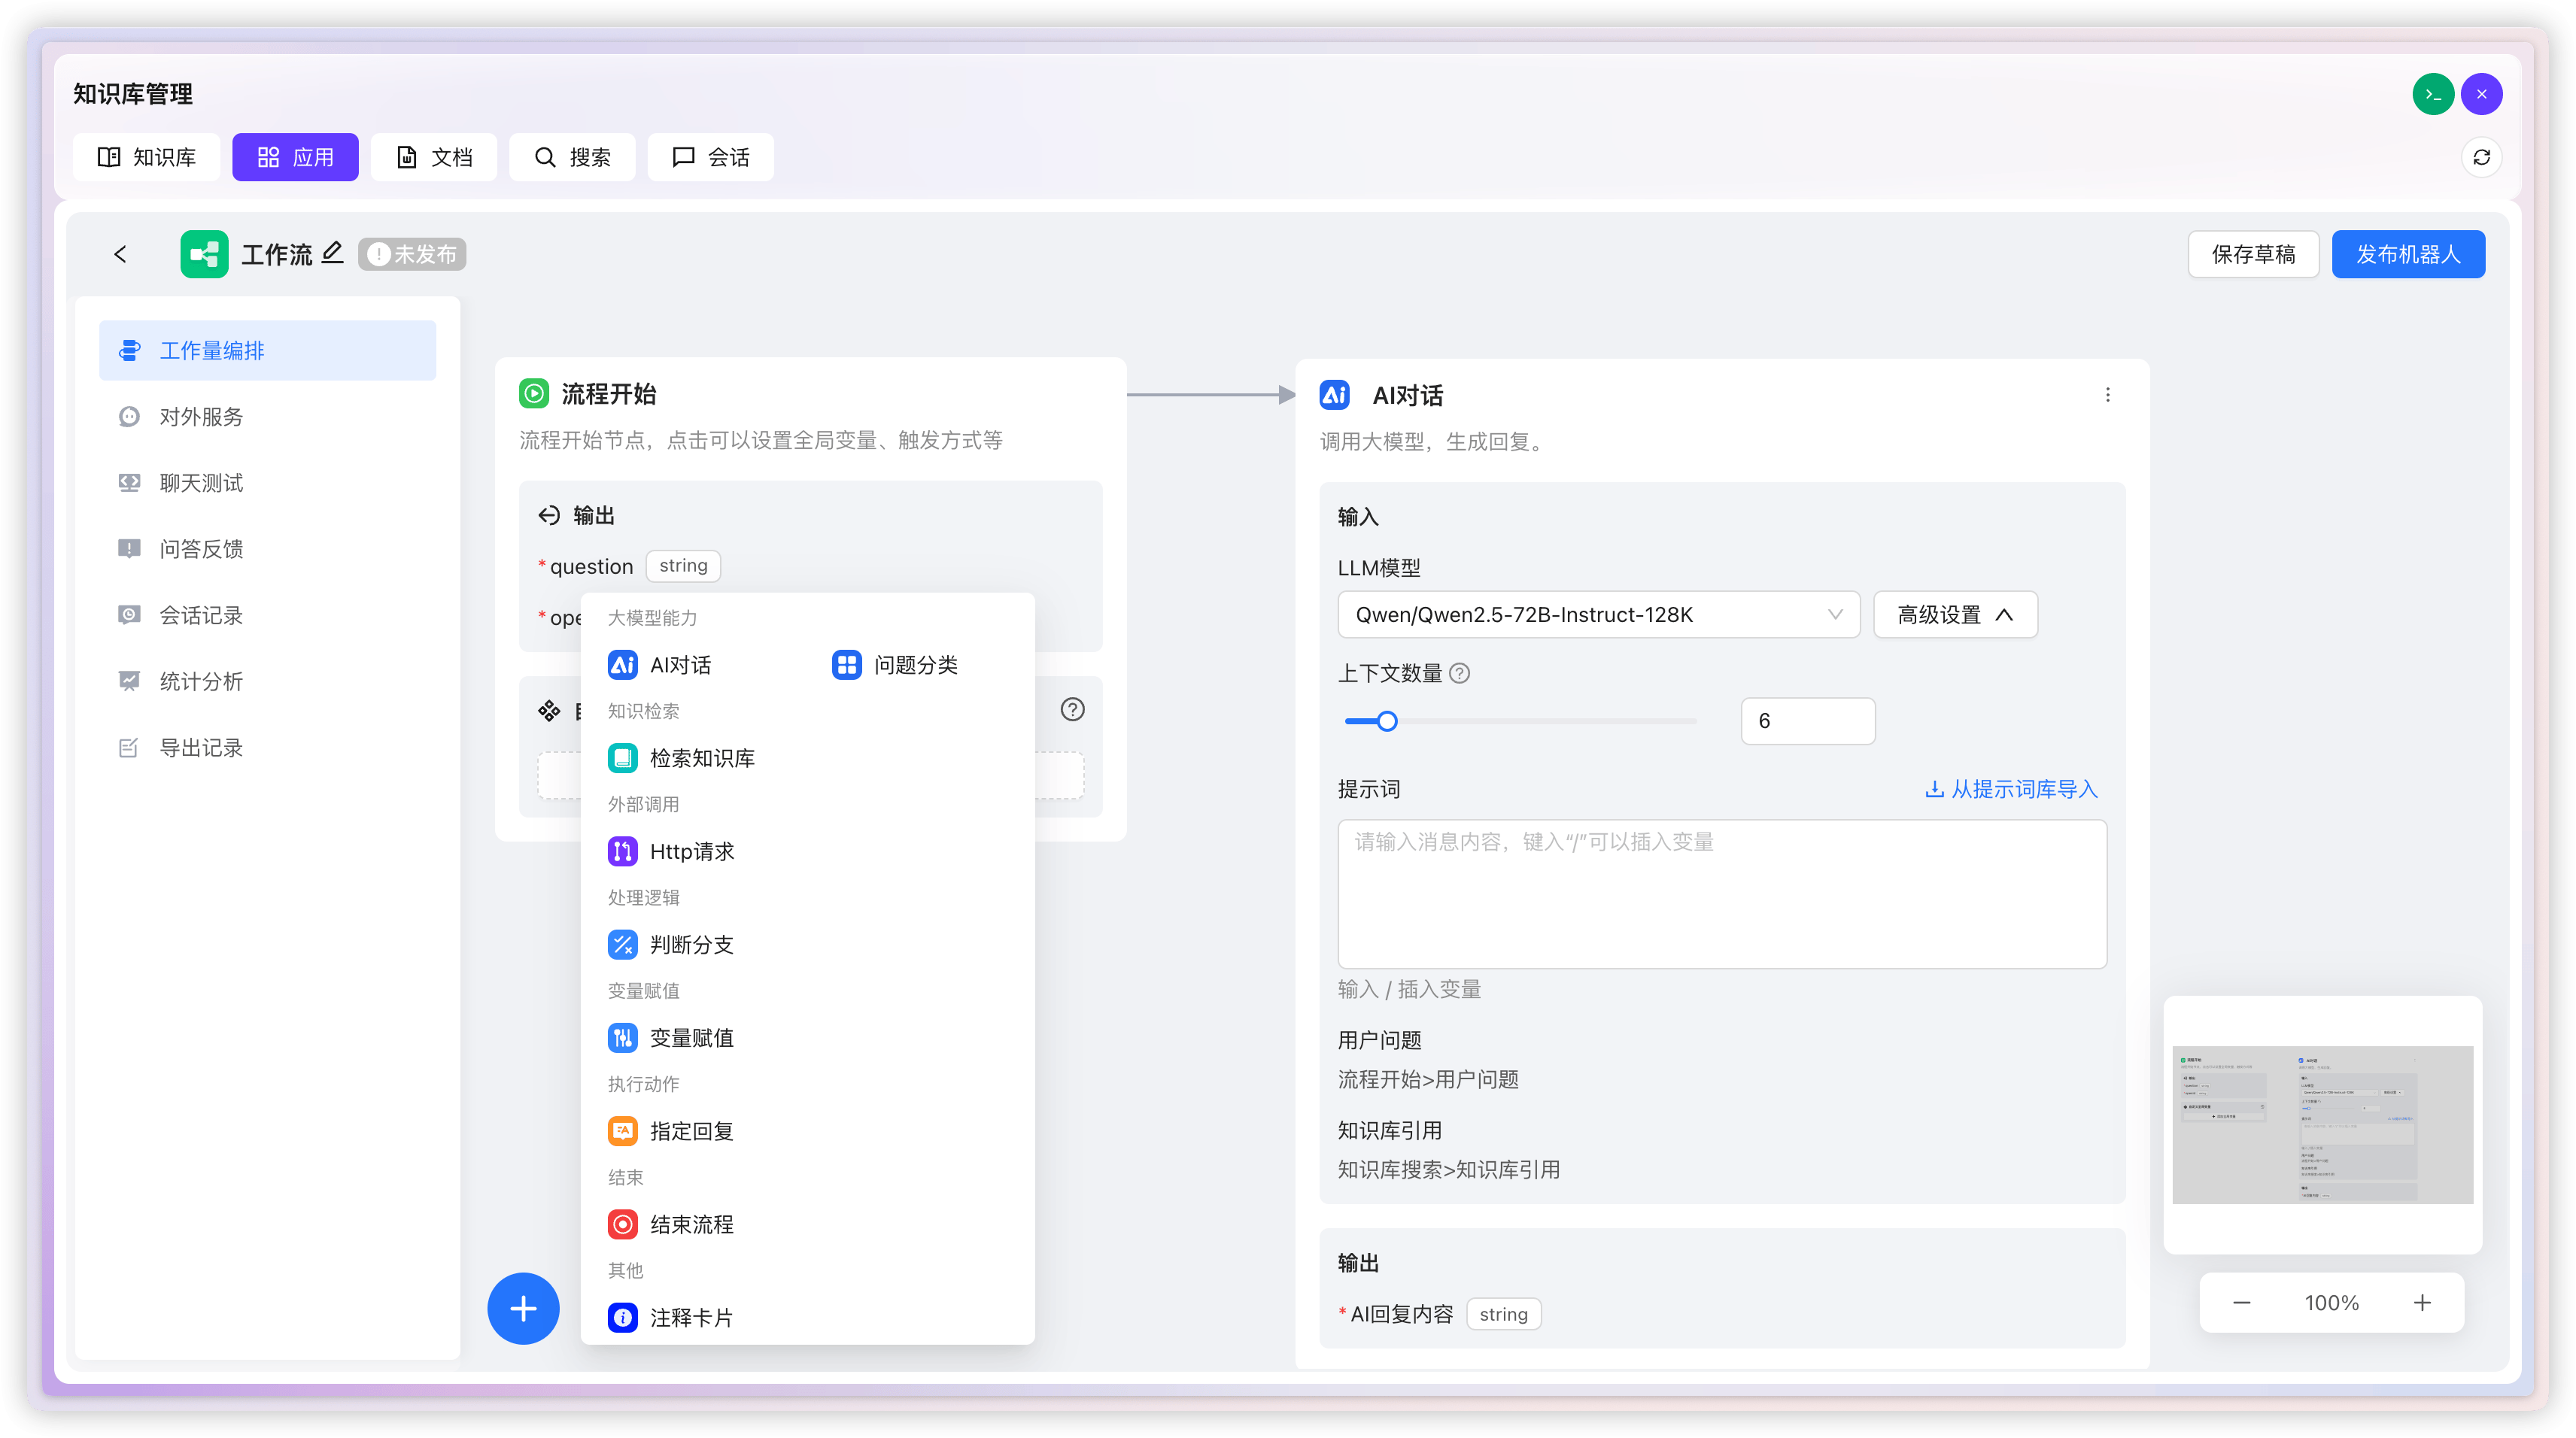
Task: Click the 输出 arrow icon in start node
Action: [549, 515]
